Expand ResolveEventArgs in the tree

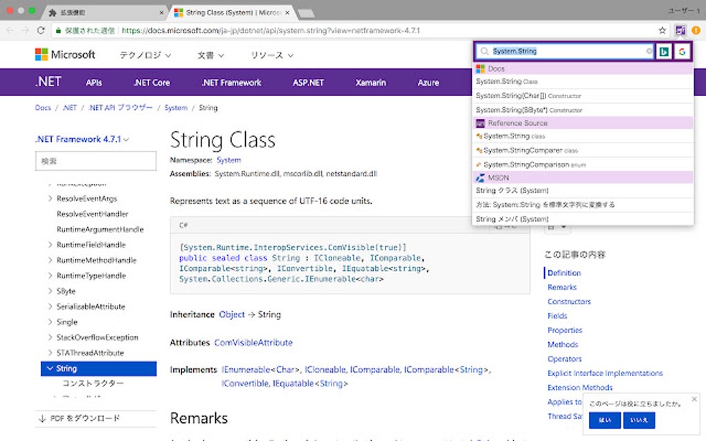[x=50, y=198]
